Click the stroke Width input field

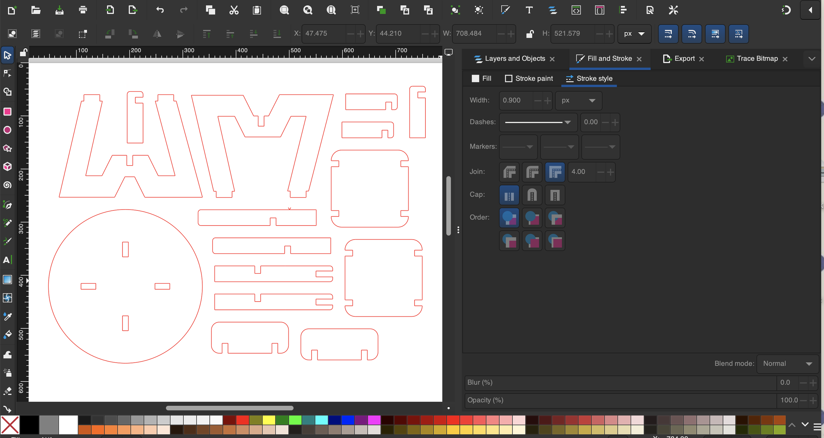(x=517, y=101)
